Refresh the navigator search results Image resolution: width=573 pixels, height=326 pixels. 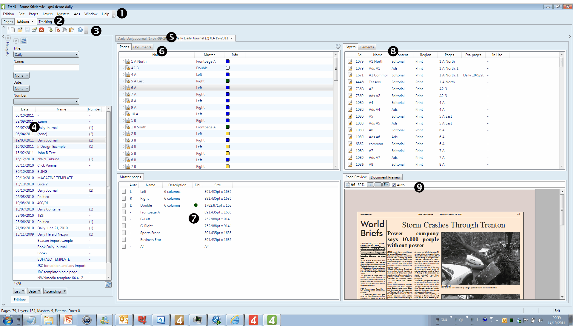[108, 285]
